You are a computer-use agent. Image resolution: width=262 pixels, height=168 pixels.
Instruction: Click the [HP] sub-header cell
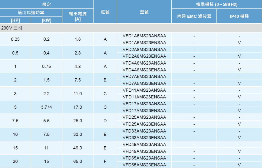(15, 20)
